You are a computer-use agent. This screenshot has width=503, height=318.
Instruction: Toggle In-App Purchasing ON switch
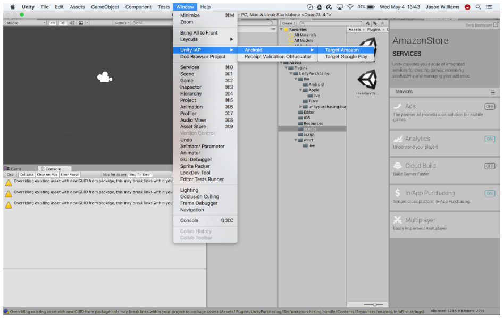tap(490, 193)
